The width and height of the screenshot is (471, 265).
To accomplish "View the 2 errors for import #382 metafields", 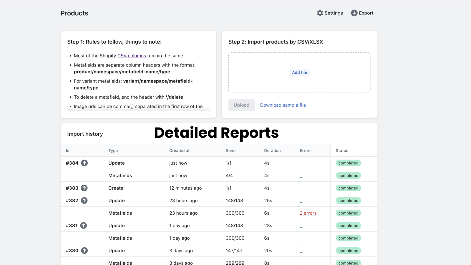I will click(308, 213).
